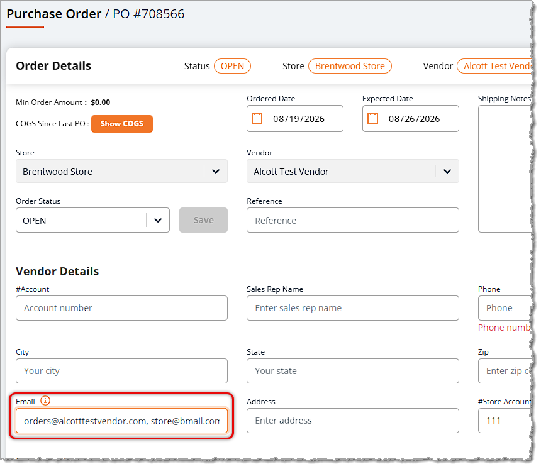Focus the Sales Rep Name field

(x=353, y=308)
